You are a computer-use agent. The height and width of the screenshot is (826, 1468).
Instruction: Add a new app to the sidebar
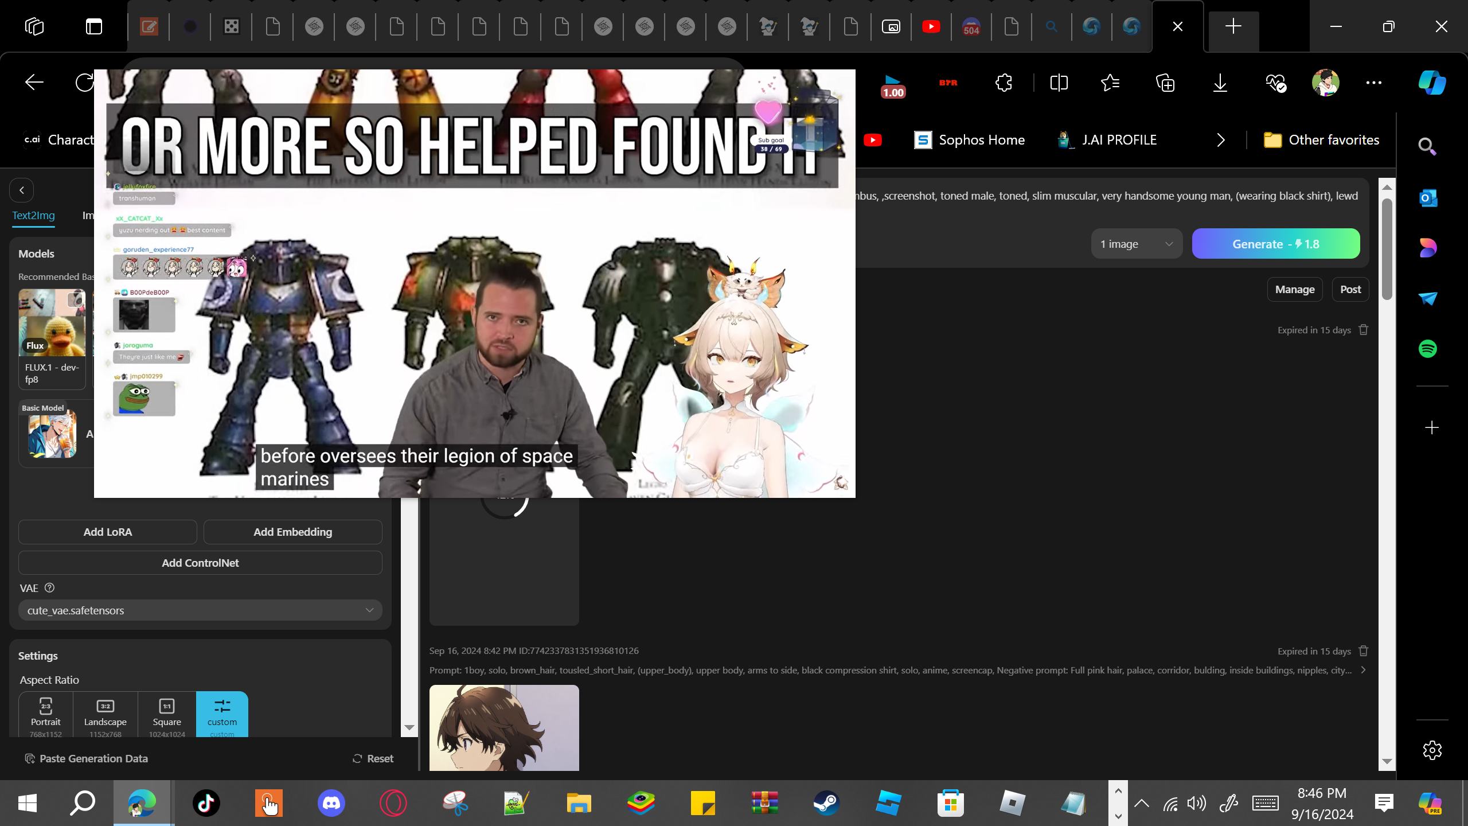[x=1432, y=427]
